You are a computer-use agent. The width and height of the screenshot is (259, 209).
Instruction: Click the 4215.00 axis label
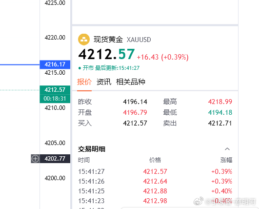coord(55,73)
